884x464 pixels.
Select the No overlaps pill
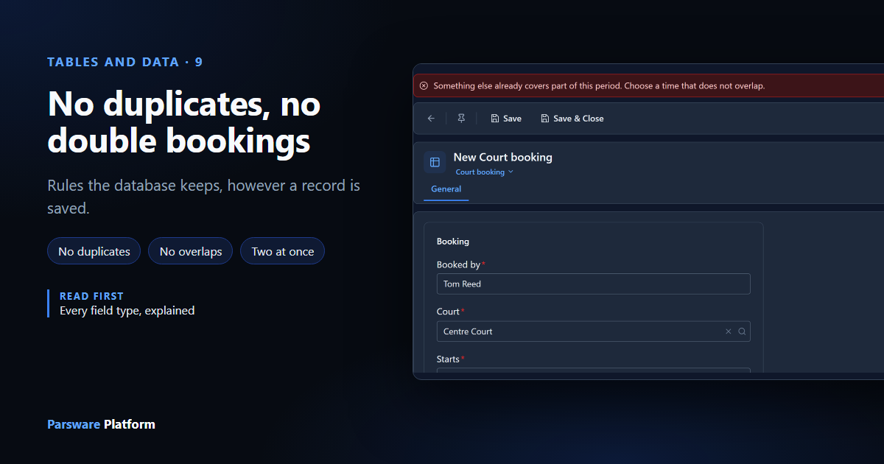click(x=191, y=251)
